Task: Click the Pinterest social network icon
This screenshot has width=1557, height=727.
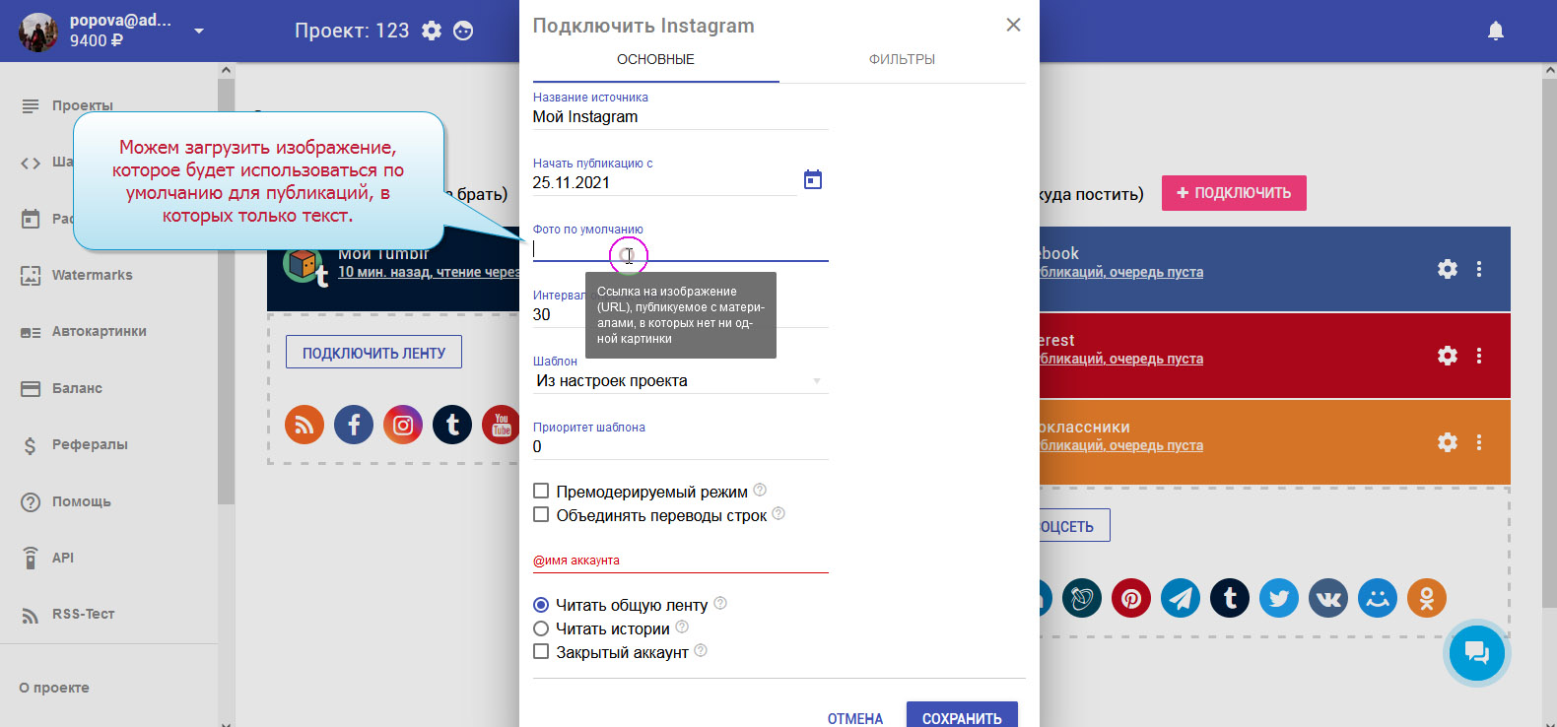Action: (1130, 598)
